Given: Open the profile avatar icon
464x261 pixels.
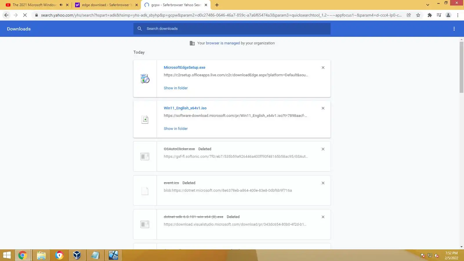Looking at the screenshot, I should click(x=448, y=15).
